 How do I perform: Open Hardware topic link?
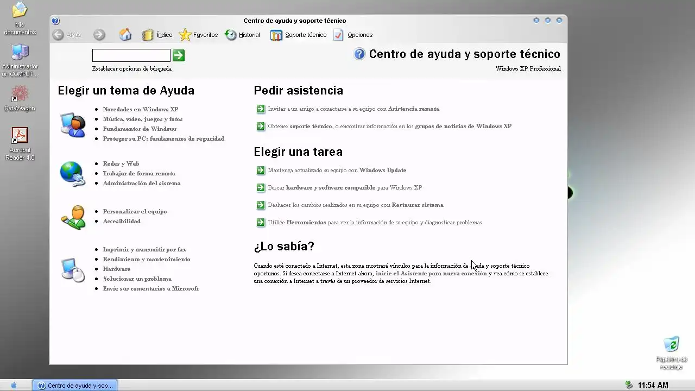click(117, 269)
